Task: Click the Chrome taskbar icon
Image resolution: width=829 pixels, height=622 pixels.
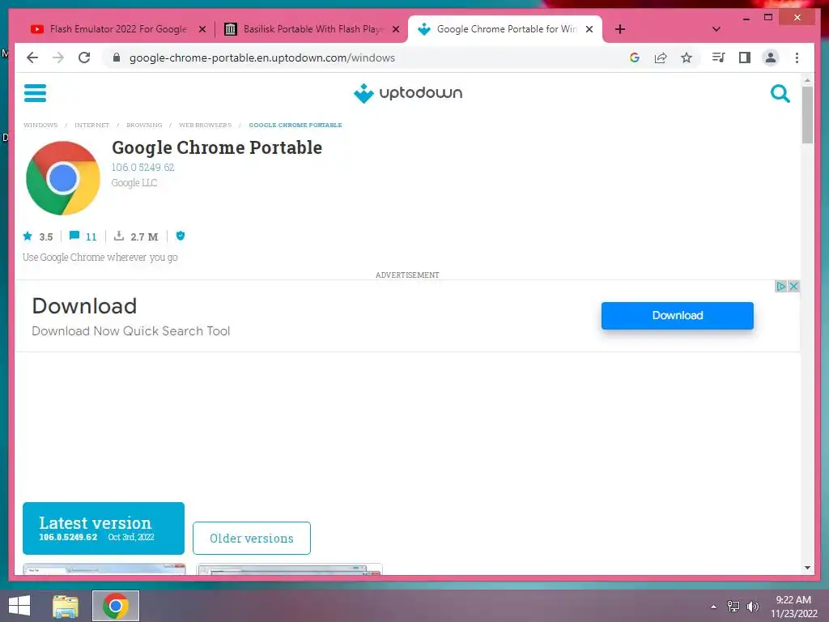Action: point(115,606)
